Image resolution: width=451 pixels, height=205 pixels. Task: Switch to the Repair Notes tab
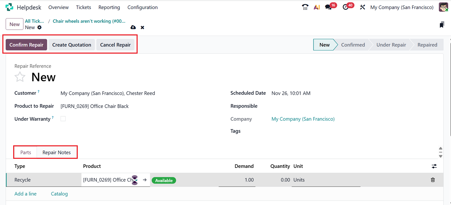click(x=56, y=152)
